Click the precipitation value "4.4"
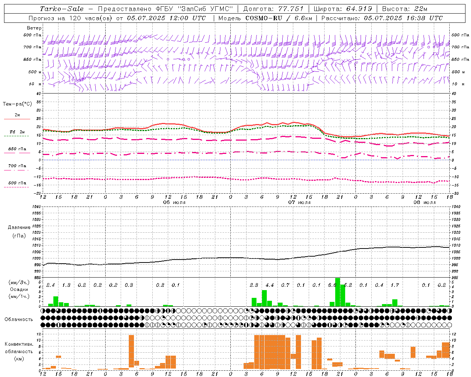Viewport: 471px width, 377px height. 270,285
